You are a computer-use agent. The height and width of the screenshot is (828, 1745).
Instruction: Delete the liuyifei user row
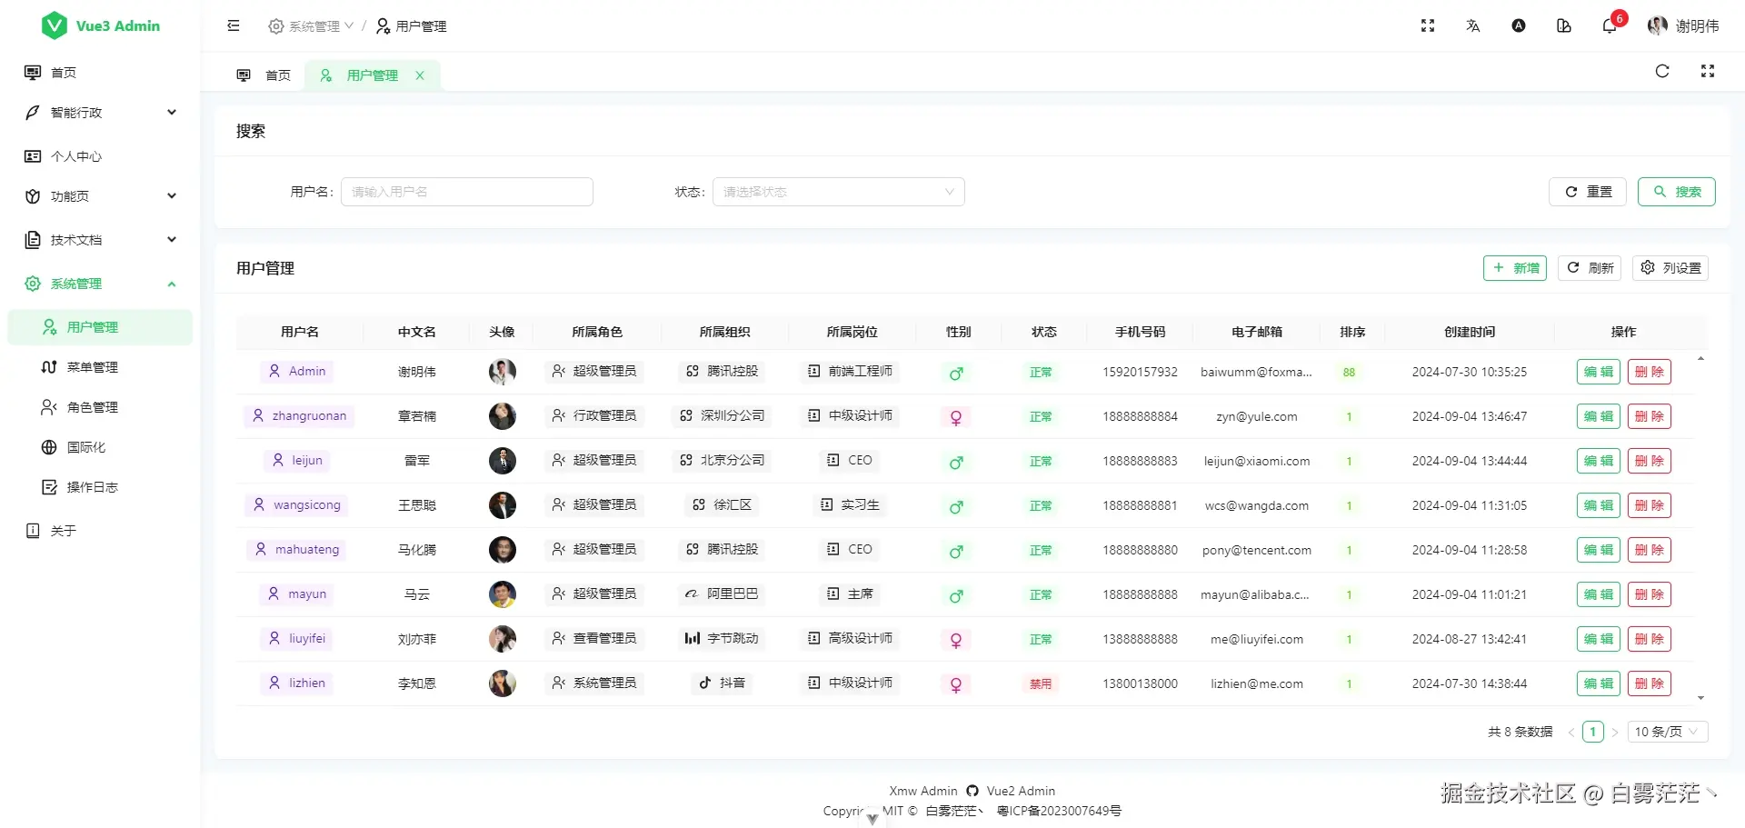pos(1650,639)
